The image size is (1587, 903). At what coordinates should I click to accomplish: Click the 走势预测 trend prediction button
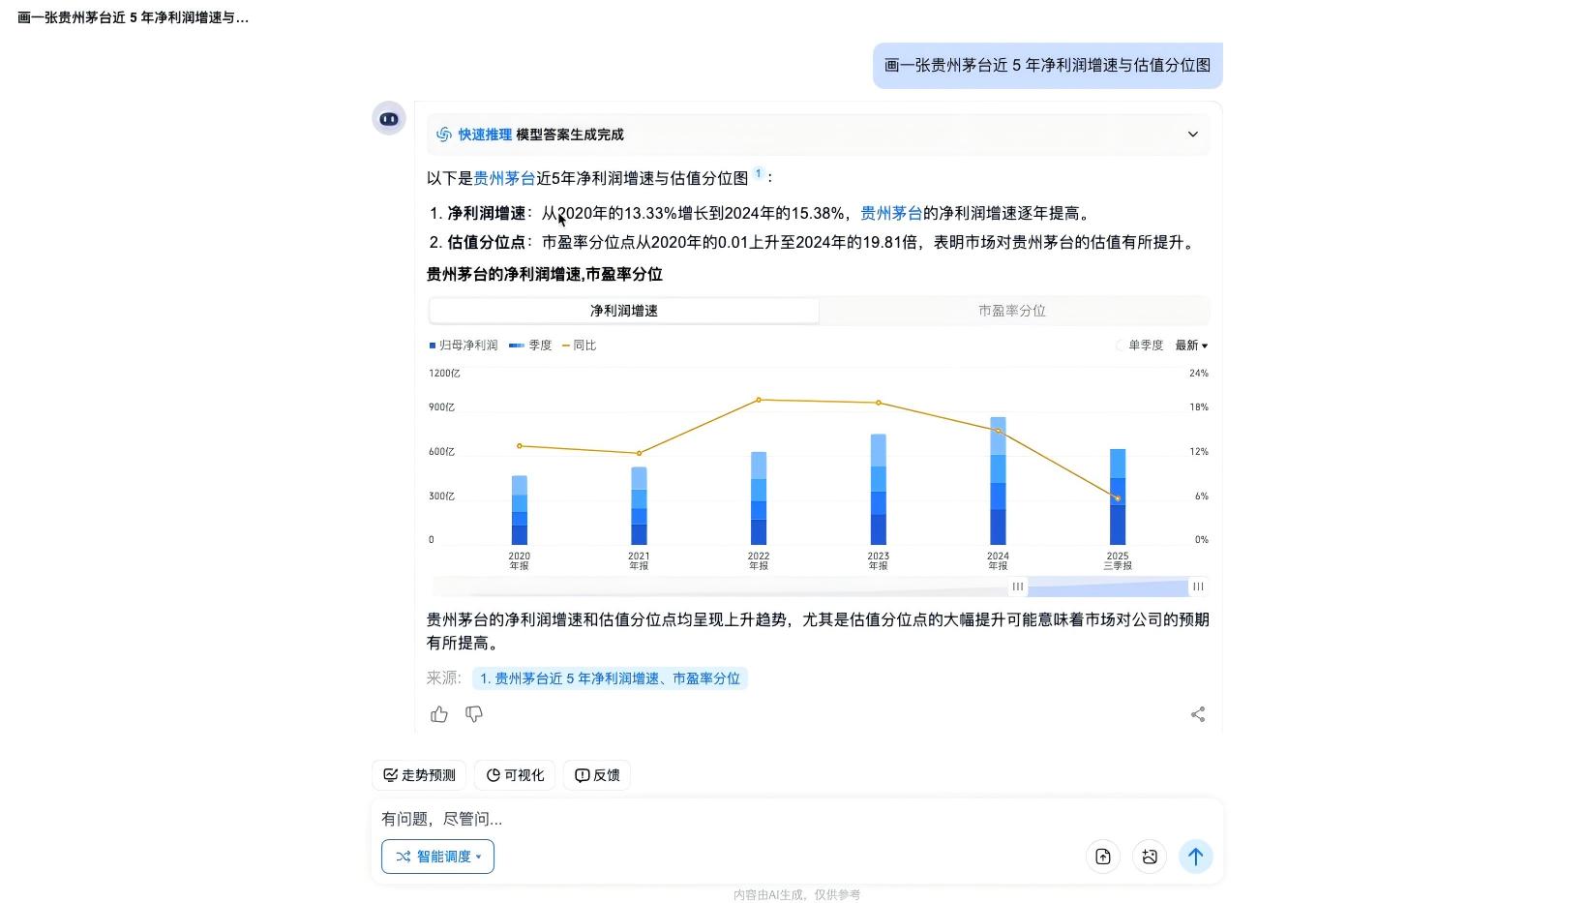(x=418, y=775)
